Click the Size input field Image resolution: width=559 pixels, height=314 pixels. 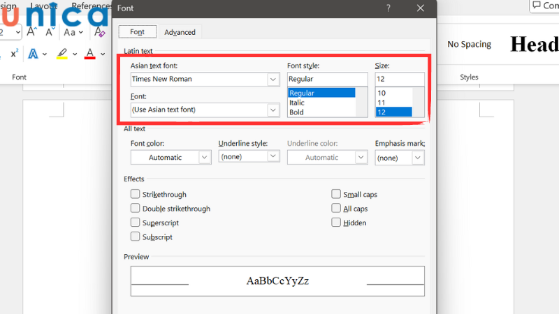[399, 79]
